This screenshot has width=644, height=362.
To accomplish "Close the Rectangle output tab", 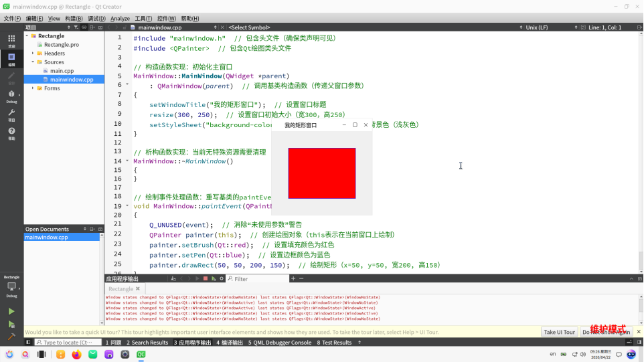I will pos(138,288).
